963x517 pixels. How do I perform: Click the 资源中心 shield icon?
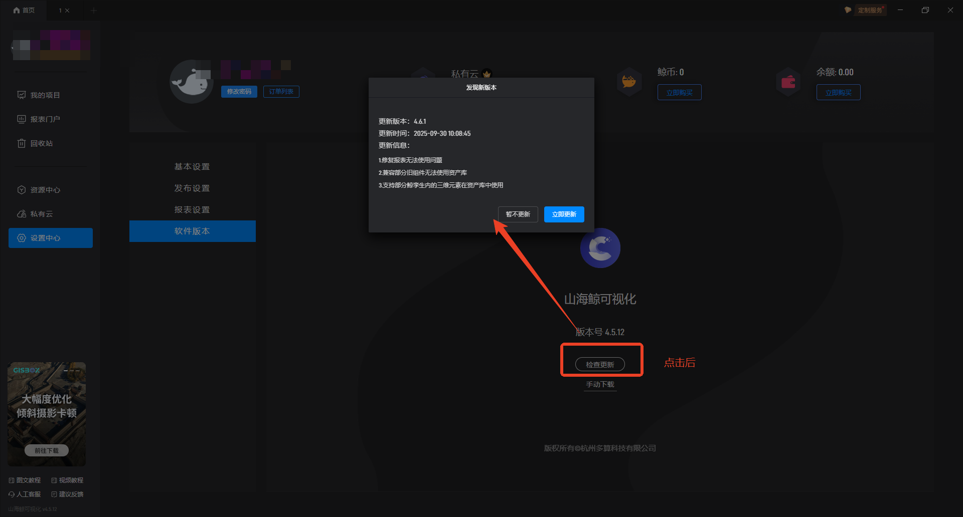coord(22,190)
